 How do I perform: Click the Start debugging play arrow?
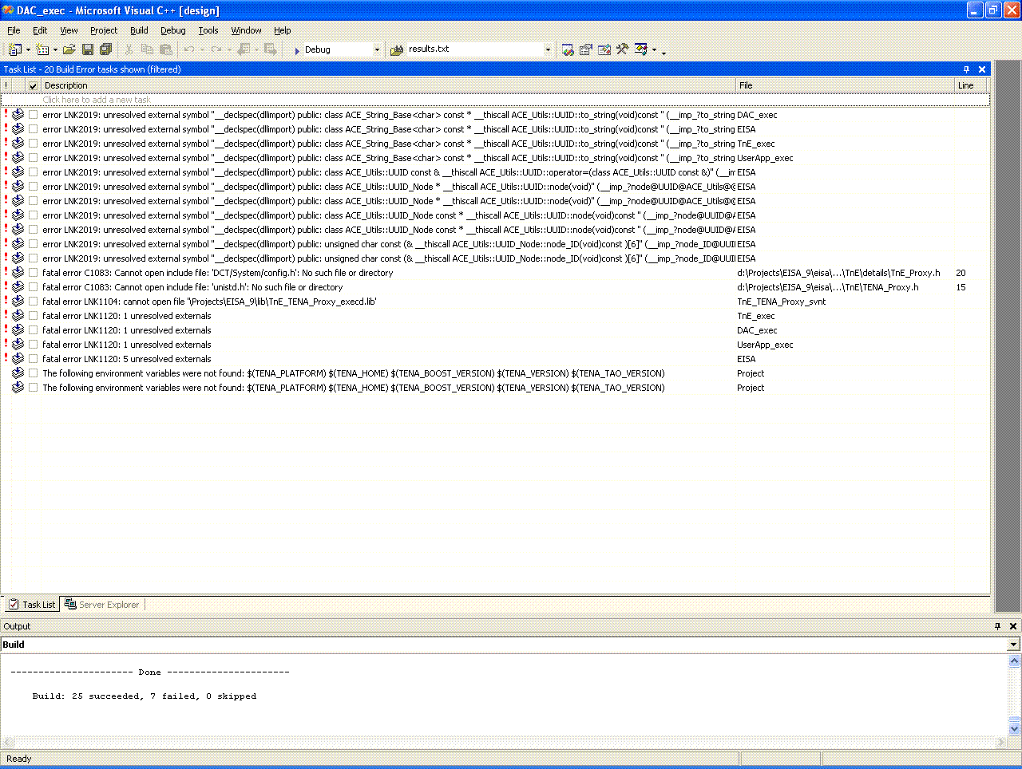pos(296,50)
